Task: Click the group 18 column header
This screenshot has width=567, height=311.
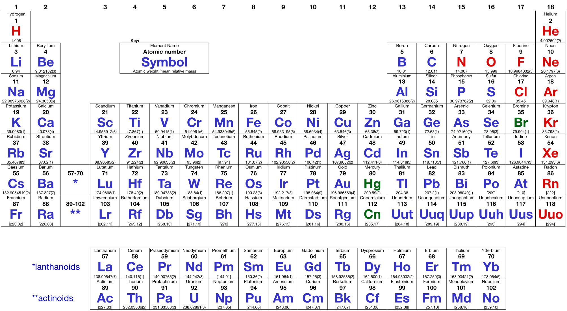Action: point(550,7)
